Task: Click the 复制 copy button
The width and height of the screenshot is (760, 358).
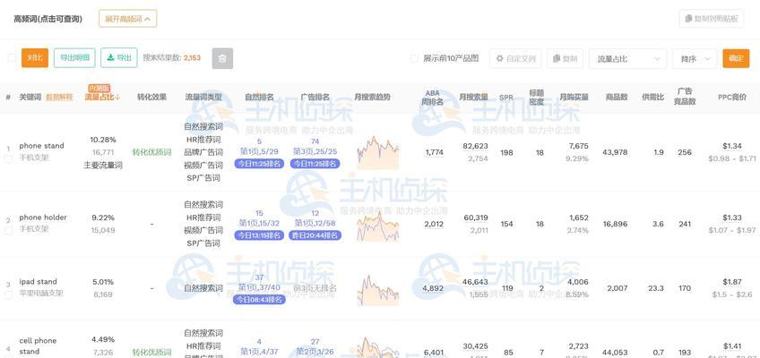Action: pos(566,58)
